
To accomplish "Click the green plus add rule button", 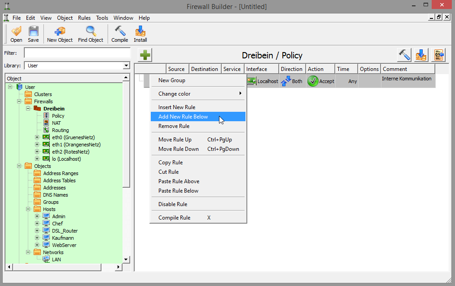I will coord(145,55).
